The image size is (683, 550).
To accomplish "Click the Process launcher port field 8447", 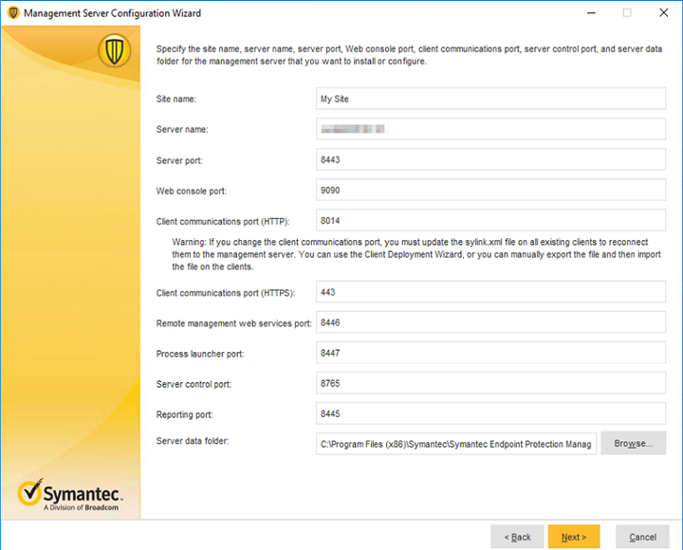I will (490, 353).
